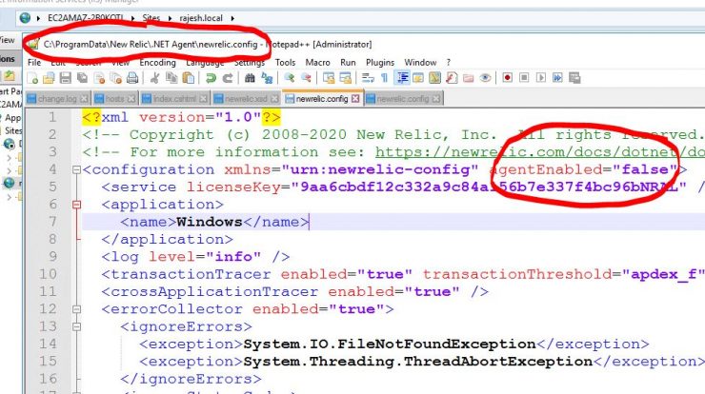Close the index.cshtml tab
The image size is (705, 394).
pos(203,98)
